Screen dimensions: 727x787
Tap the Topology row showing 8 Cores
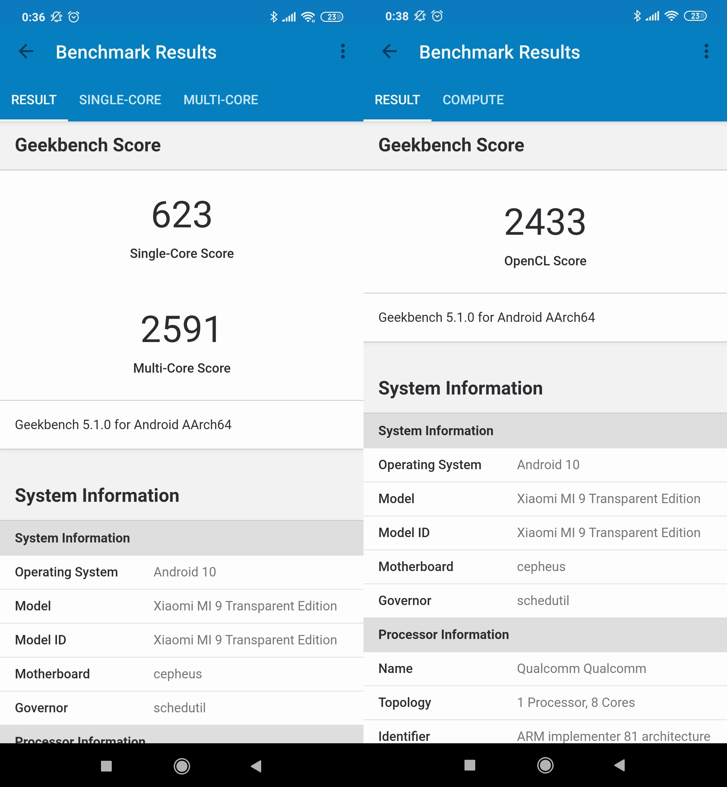pyautogui.click(x=545, y=703)
